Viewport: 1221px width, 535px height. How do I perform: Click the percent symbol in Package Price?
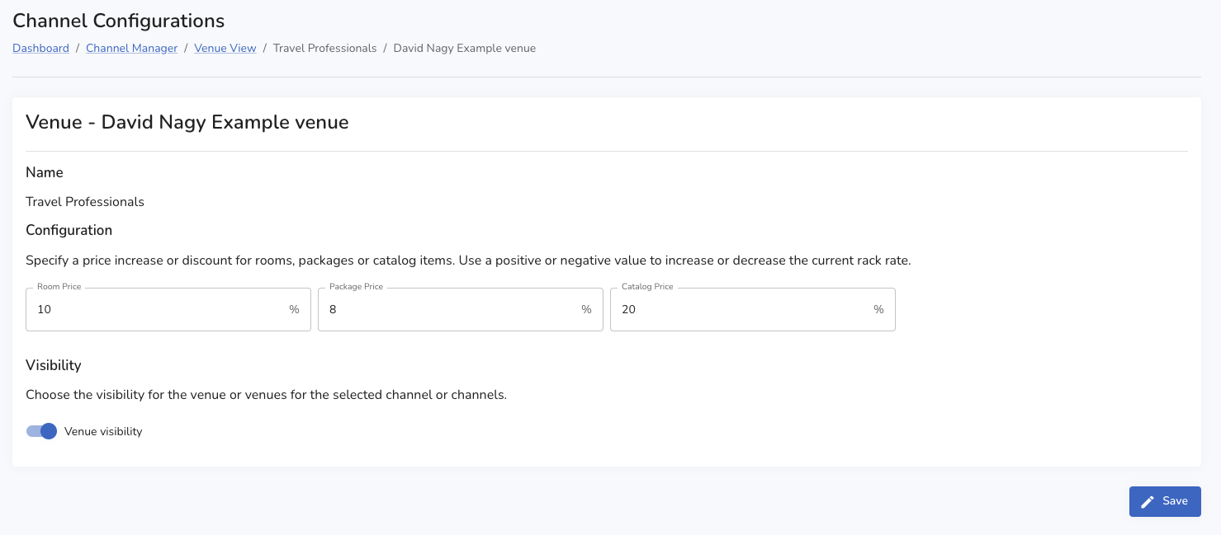pos(586,310)
